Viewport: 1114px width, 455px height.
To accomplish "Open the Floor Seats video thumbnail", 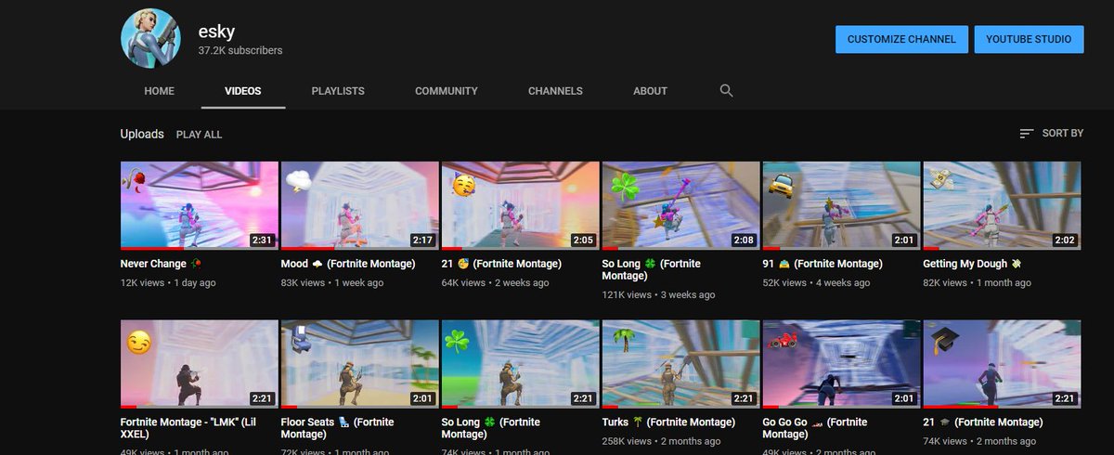I will (x=359, y=364).
